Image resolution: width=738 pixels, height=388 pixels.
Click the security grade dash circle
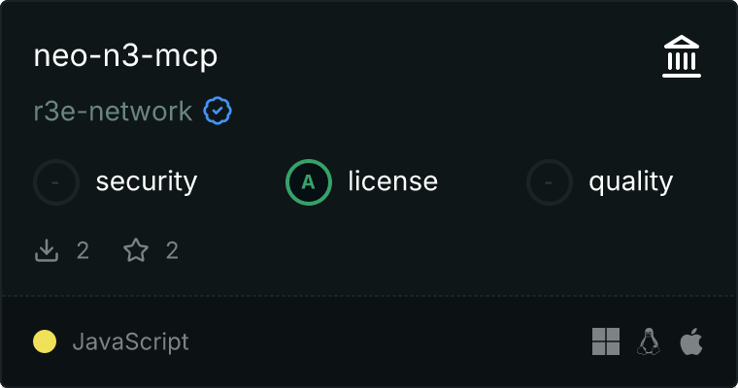(x=57, y=181)
